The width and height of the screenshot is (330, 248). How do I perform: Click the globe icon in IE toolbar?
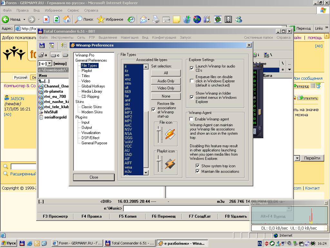[197, 19]
